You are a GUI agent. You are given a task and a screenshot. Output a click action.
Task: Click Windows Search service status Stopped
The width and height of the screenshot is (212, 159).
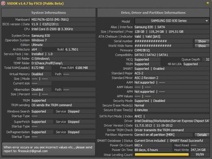(73, 111)
